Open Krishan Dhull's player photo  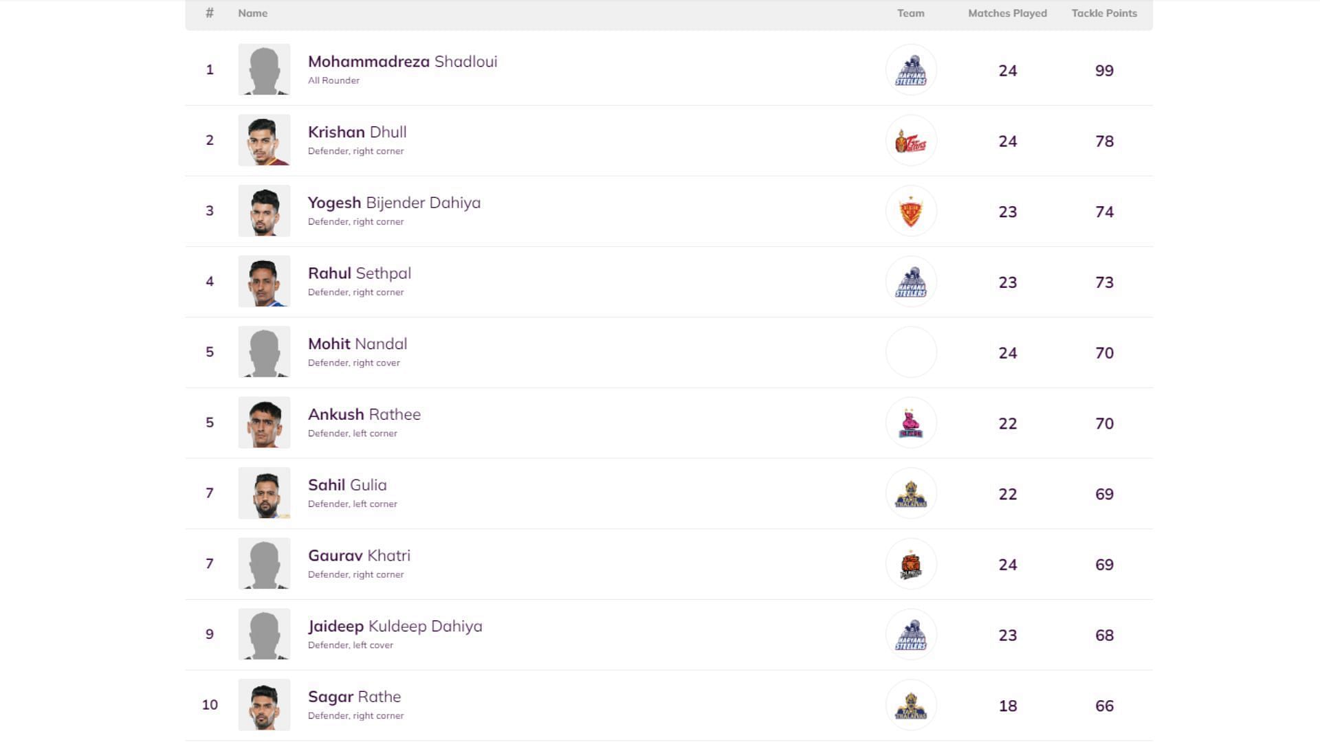pyautogui.click(x=264, y=140)
